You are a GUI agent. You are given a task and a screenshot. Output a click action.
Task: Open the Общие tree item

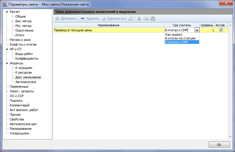pos(21,16)
